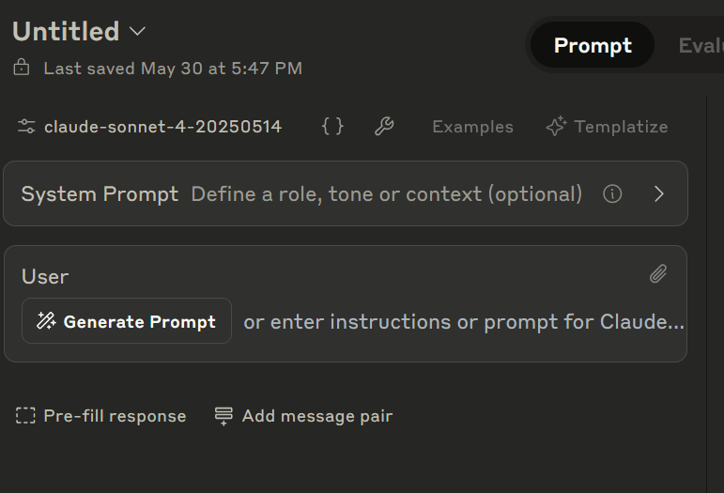The image size is (724, 493).
Task: Click the System Prompt role text field
Action: click(386, 194)
